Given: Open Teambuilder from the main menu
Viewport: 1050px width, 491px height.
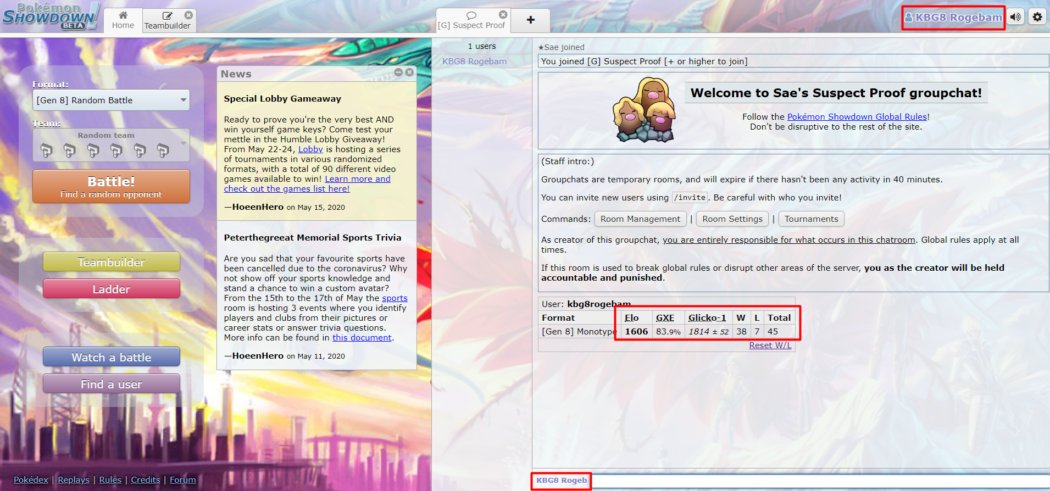Looking at the screenshot, I should click(x=112, y=262).
